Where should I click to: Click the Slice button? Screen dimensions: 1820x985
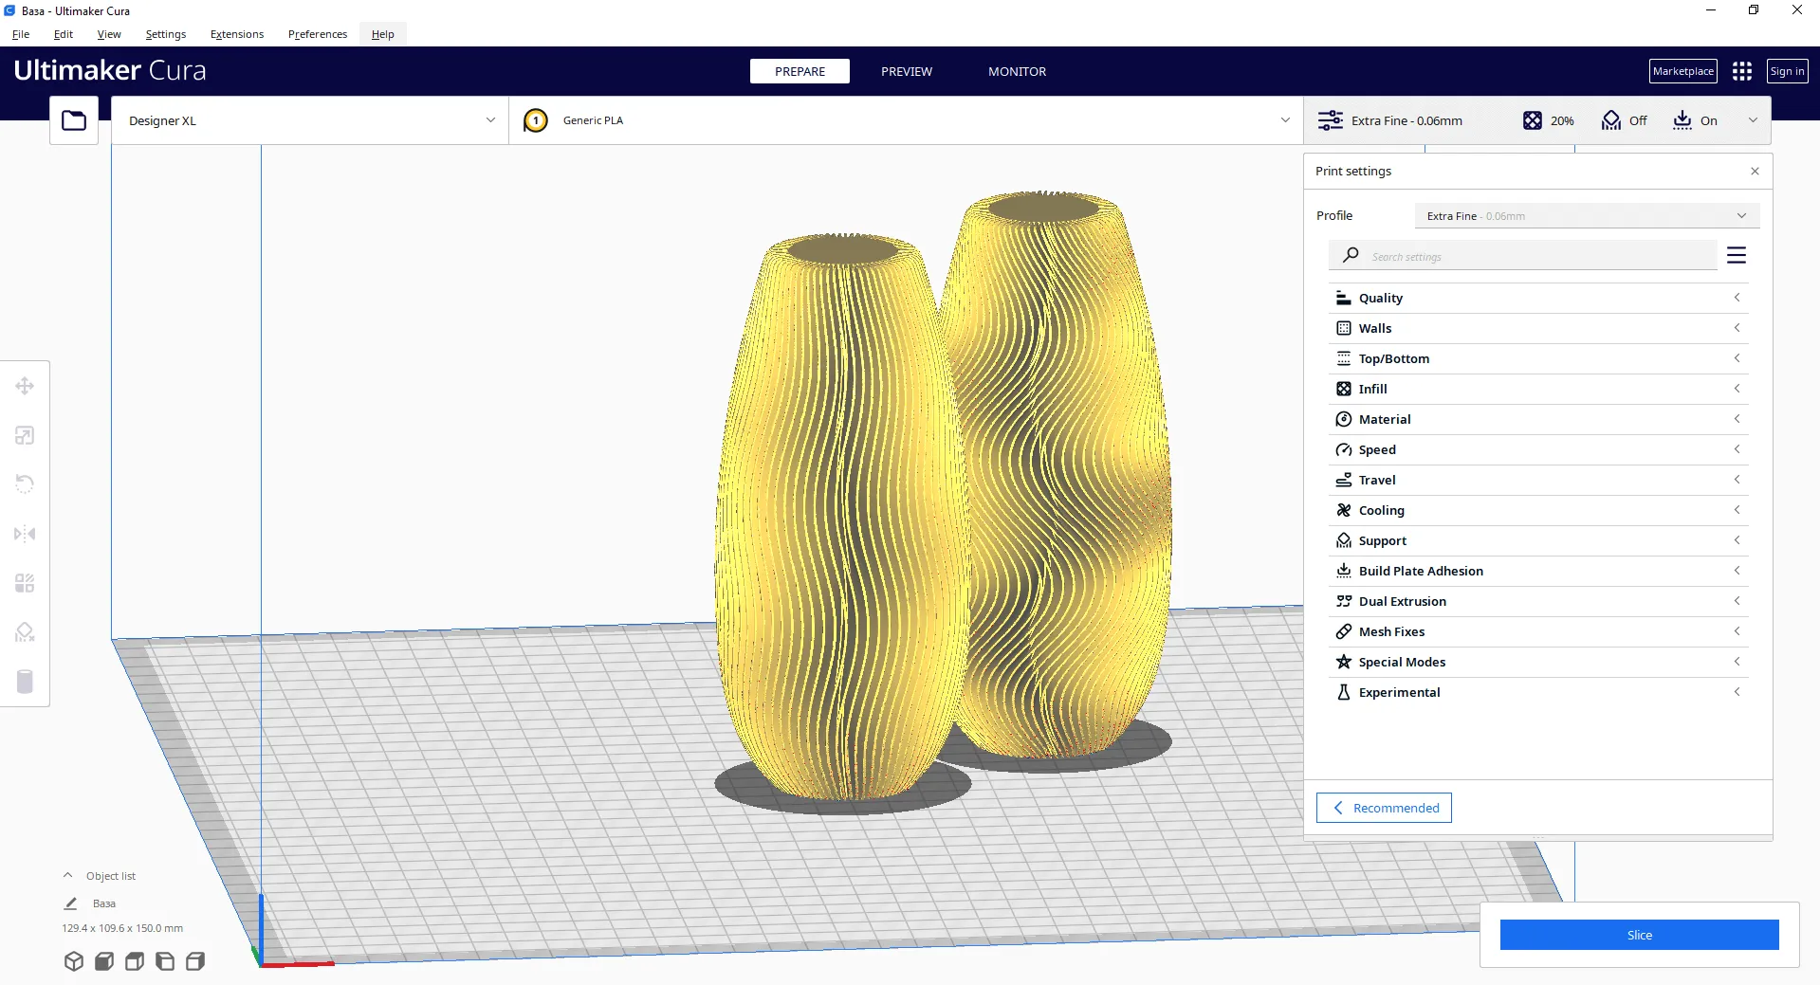coord(1639,935)
